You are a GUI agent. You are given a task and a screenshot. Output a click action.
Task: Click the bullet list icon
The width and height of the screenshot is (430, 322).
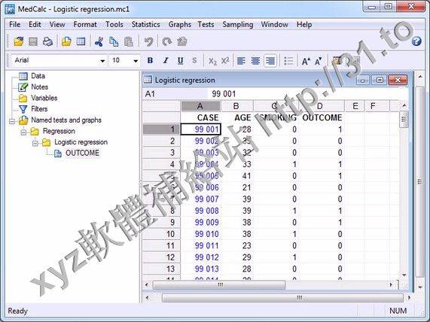288,61
